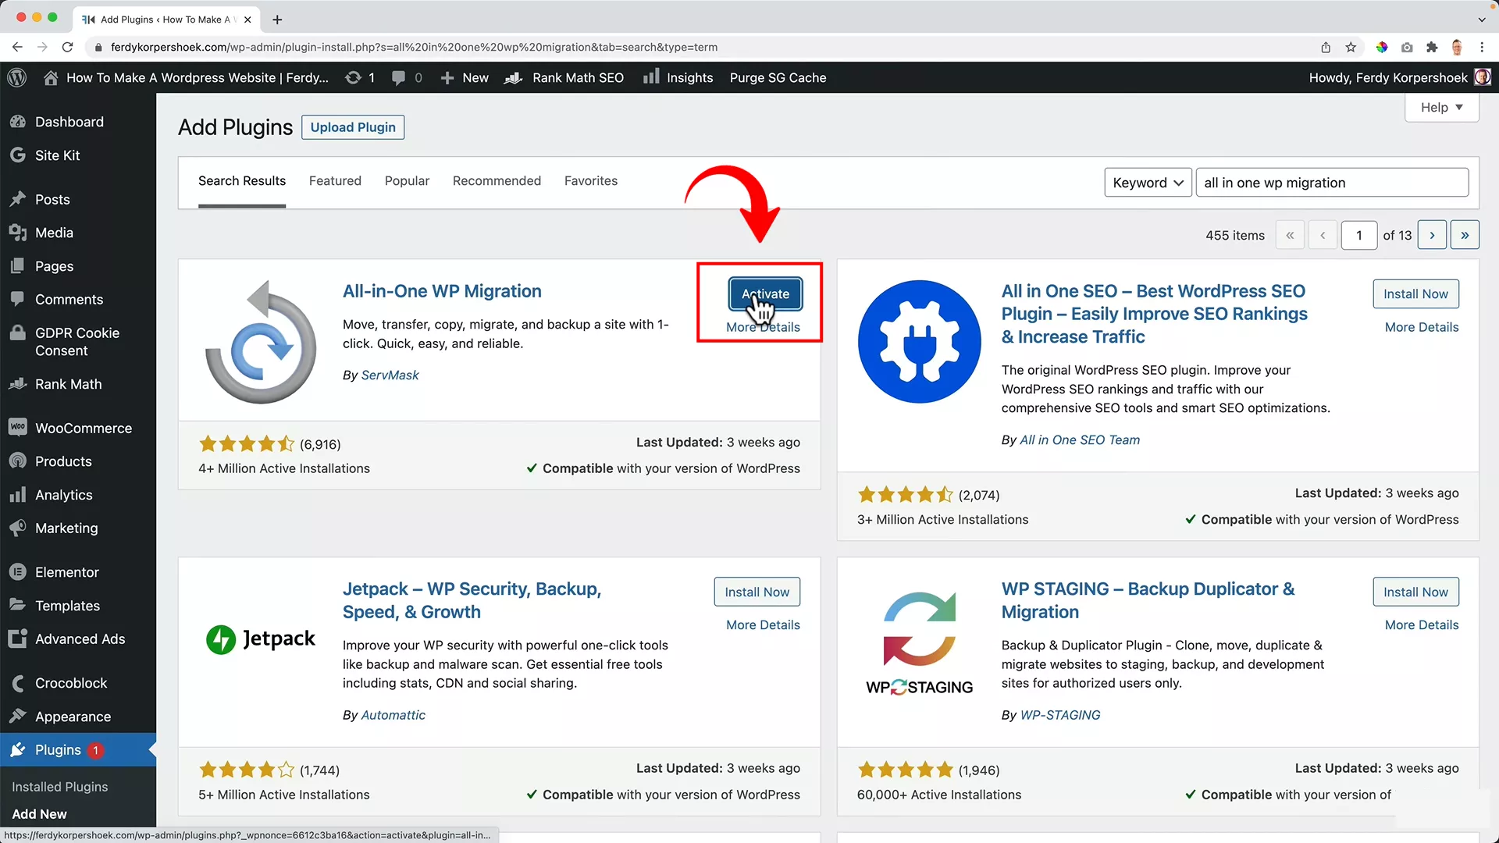The image size is (1499, 843).
Task: Switch to the Search Results tab
Action: 242,181
